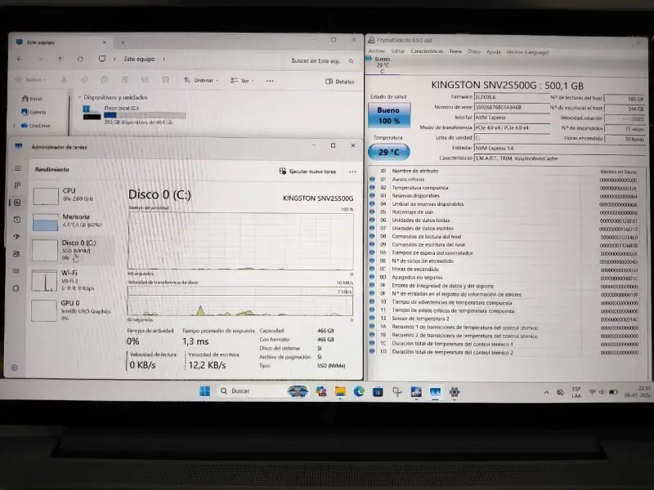Select CPU in Task Manager performance list
The width and height of the screenshot is (654, 490).
click(x=72, y=195)
